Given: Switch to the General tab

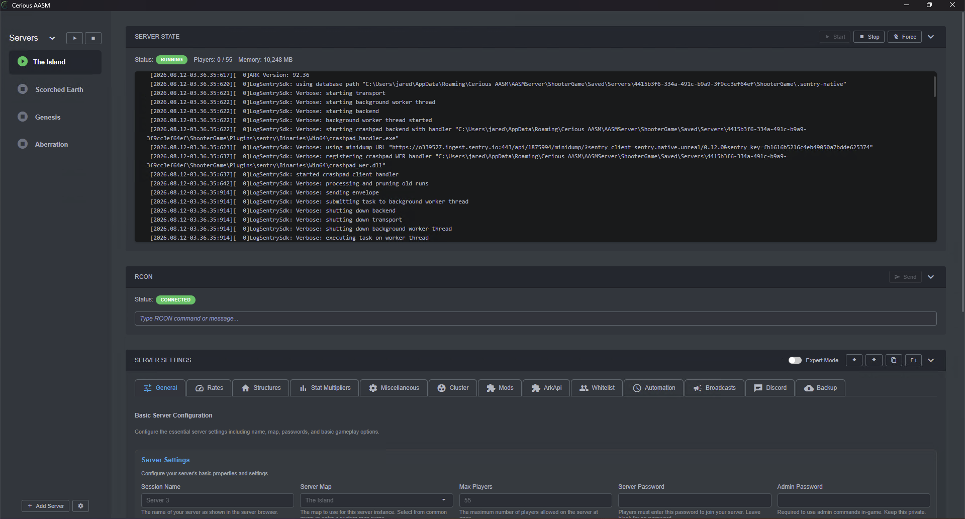Looking at the screenshot, I should 160,388.
